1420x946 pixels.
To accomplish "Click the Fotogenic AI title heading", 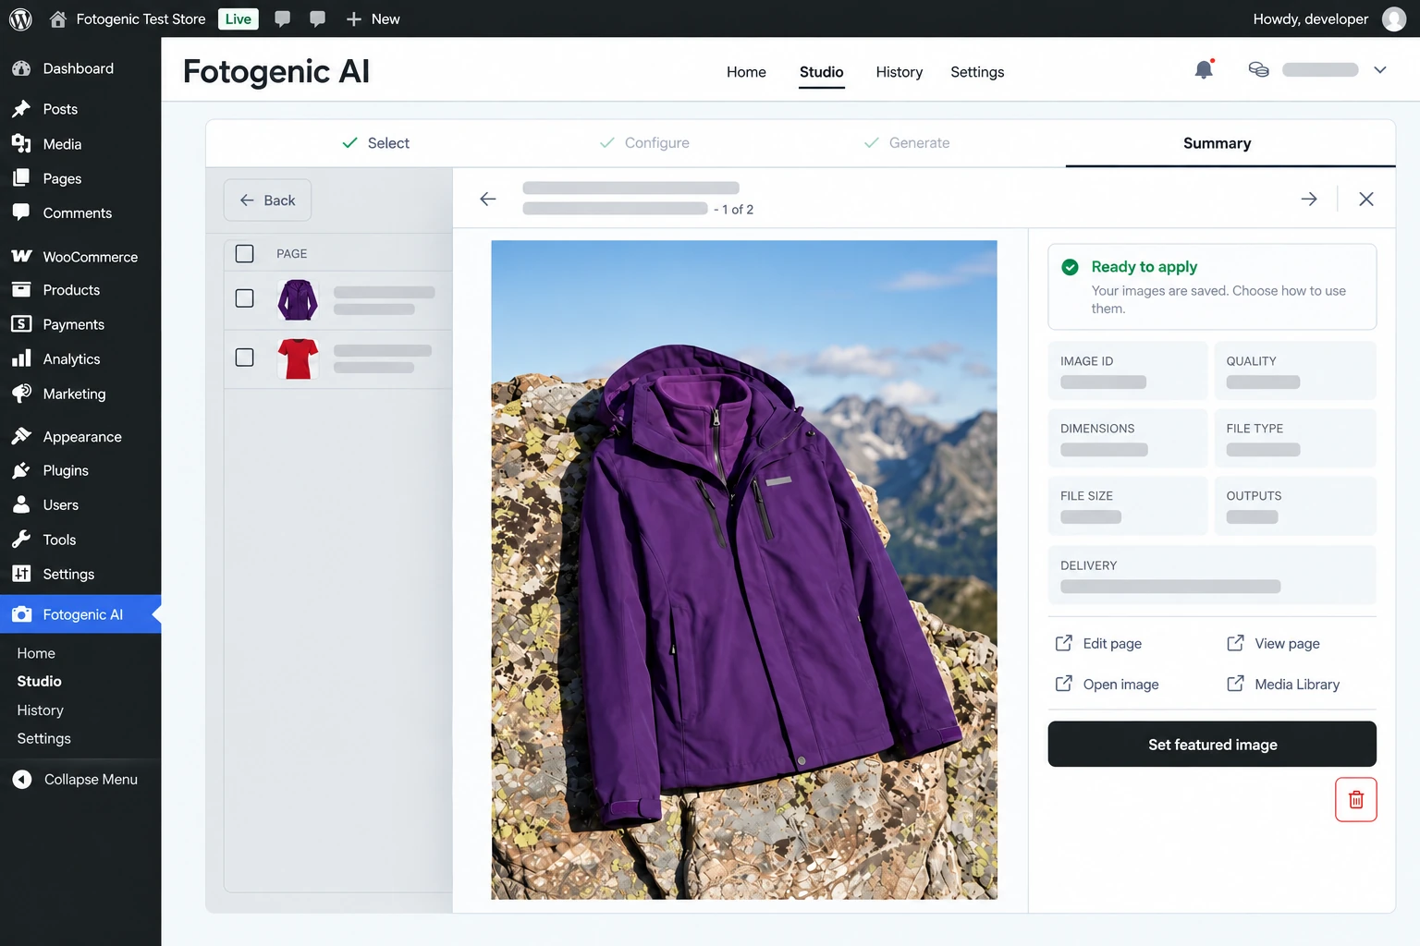I will (275, 71).
